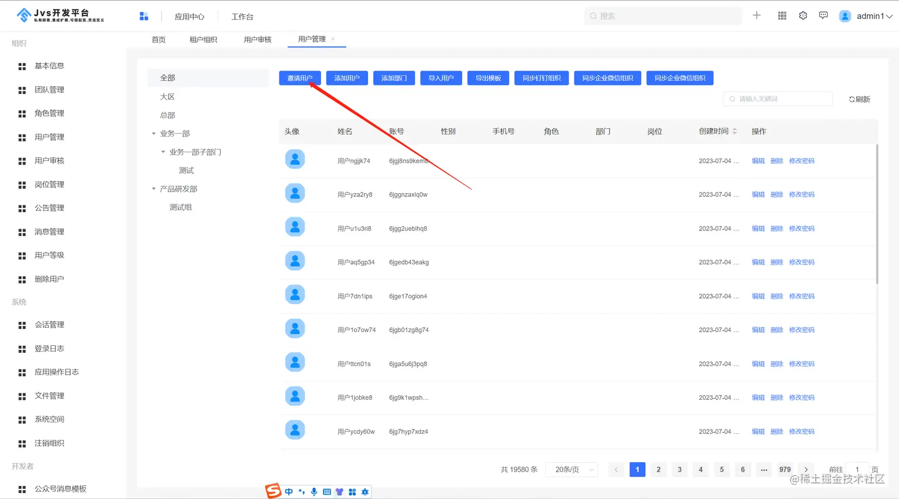899x499 pixels.
Task: Click avatar of user 用户7dn1ips
Action: pos(295,295)
